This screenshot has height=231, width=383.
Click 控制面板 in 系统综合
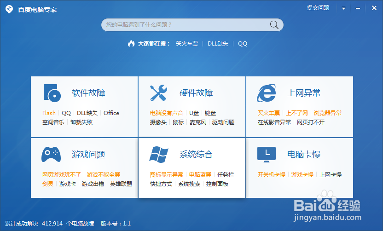[217, 184]
